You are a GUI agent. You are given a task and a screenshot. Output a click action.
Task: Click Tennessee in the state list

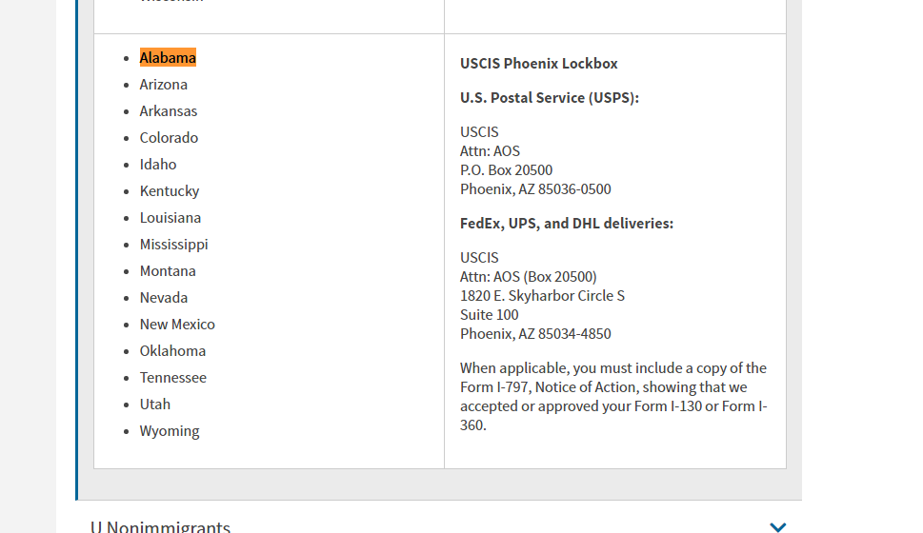173,378
